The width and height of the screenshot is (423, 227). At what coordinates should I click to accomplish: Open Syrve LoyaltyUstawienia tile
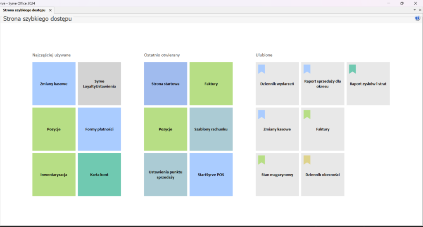click(99, 84)
